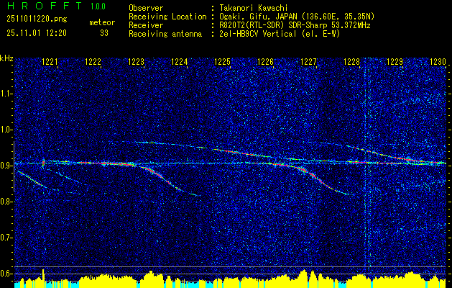The width and height of the screenshot is (452, 288).
Task: Click the meteor label
Action: point(102,22)
